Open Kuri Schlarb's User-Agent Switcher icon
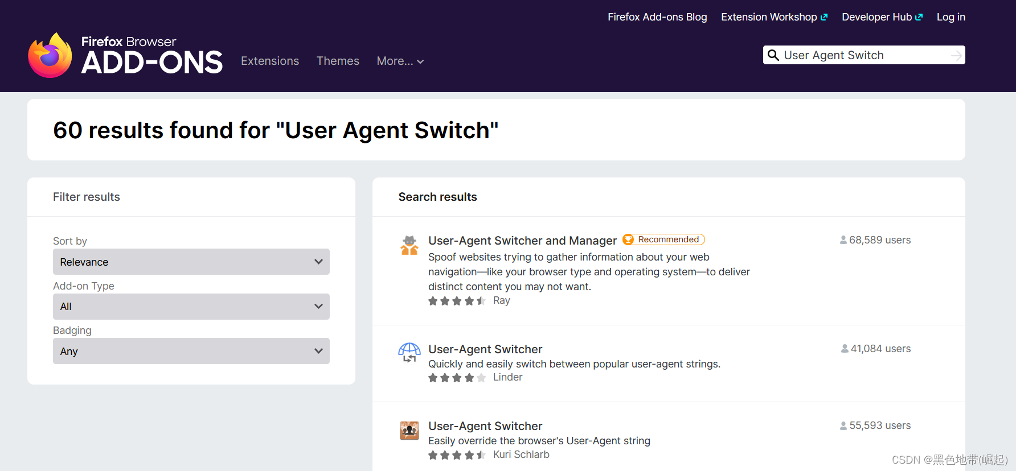1016x471 pixels. [409, 431]
